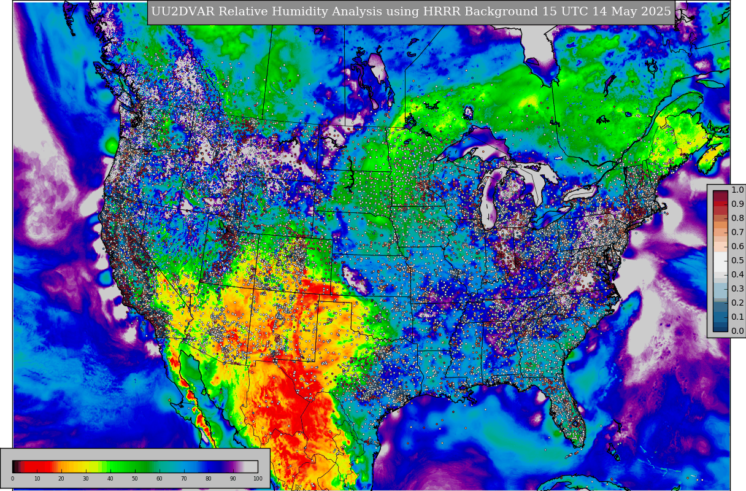The height and width of the screenshot is (491, 746).
Task: Click the 0.5 label on the right colorbar
Action: (737, 260)
